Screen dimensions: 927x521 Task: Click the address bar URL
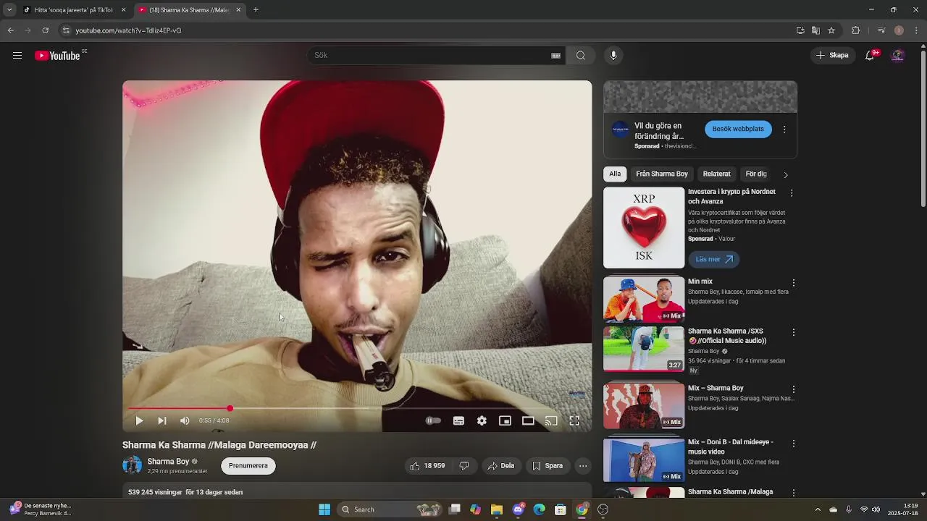128,30
